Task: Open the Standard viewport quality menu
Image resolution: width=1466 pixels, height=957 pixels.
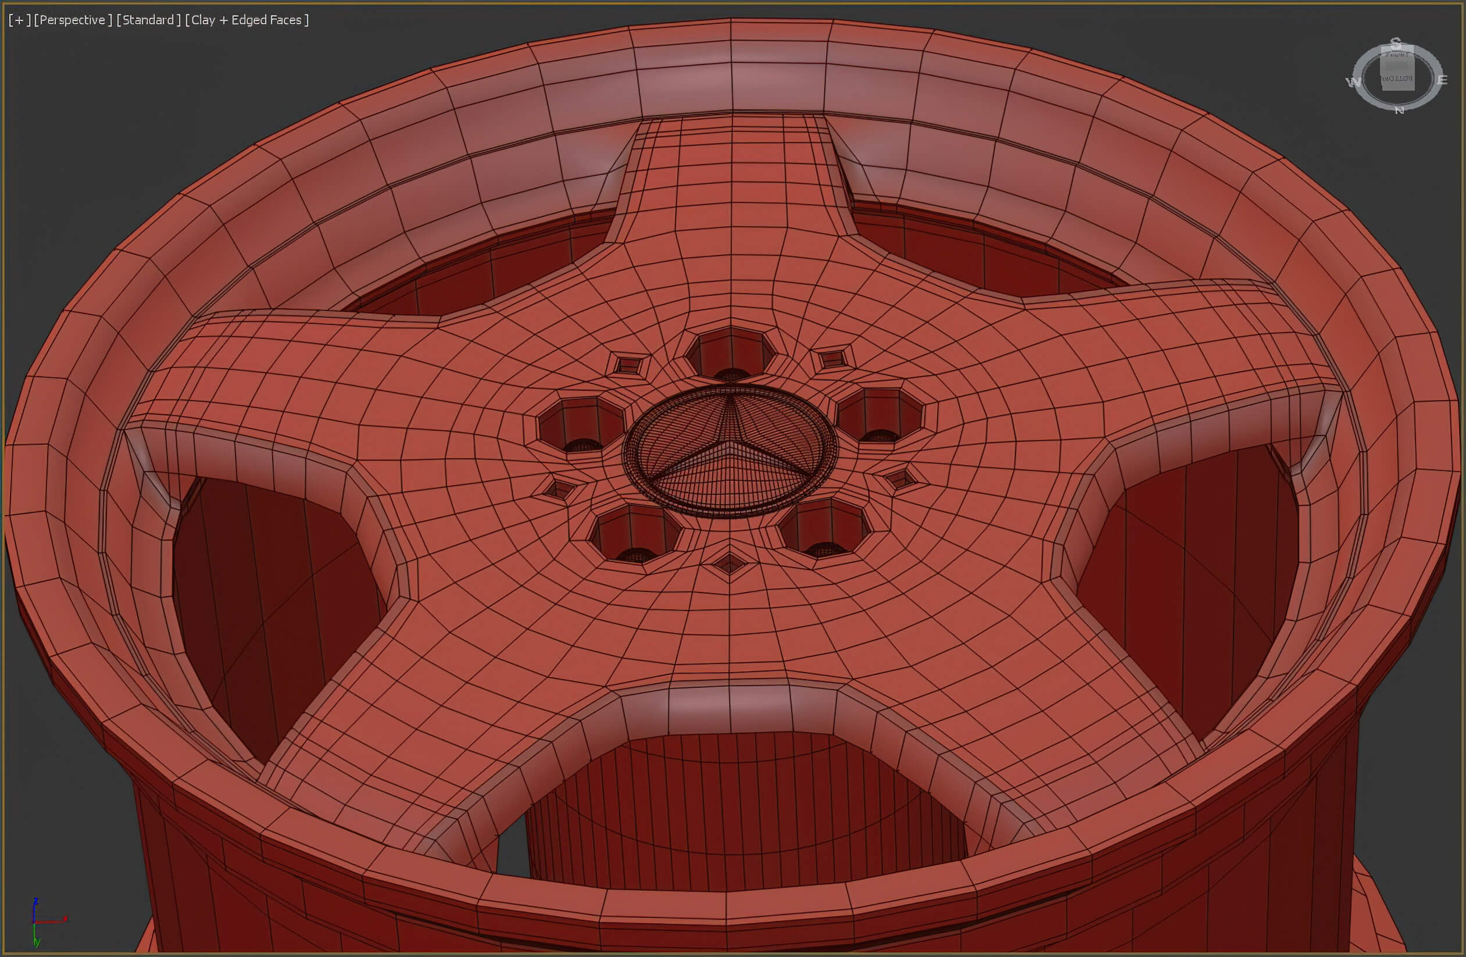Action: click(148, 20)
